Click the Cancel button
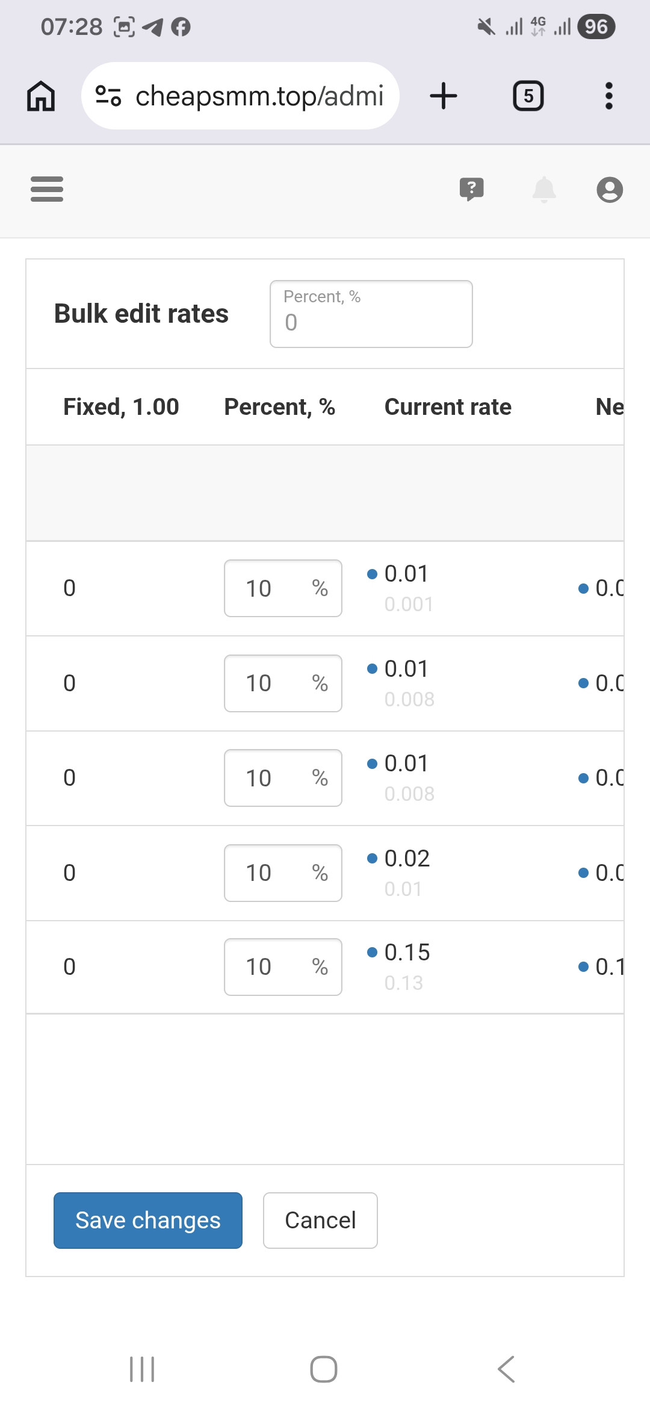 (320, 1221)
